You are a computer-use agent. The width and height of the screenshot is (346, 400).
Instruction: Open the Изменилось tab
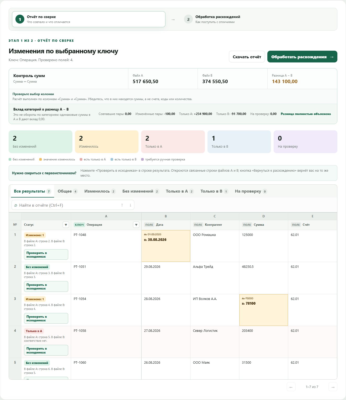(100, 191)
